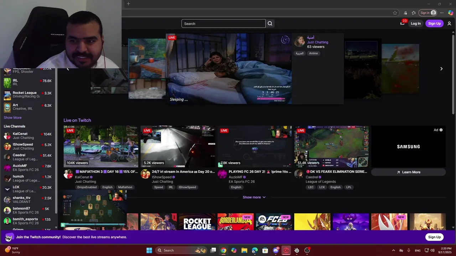Open Art category in sidebar

click(x=28, y=107)
